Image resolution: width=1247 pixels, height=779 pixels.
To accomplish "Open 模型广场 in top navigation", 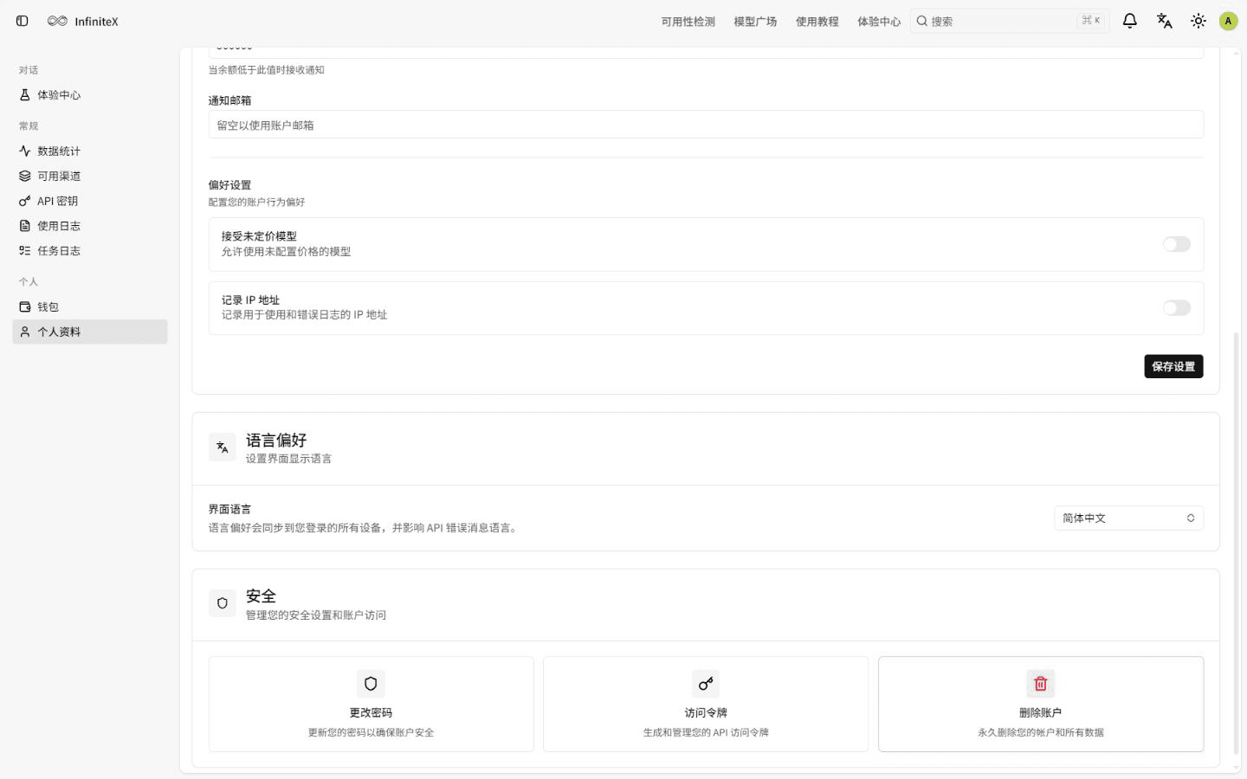I will pyautogui.click(x=755, y=22).
